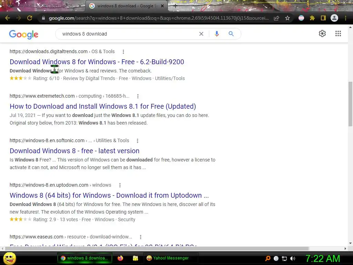Image resolution: width=353 pixels, height=265 pixels.
Task: Open the Chrome profile avatar
Action: [334, 18]
